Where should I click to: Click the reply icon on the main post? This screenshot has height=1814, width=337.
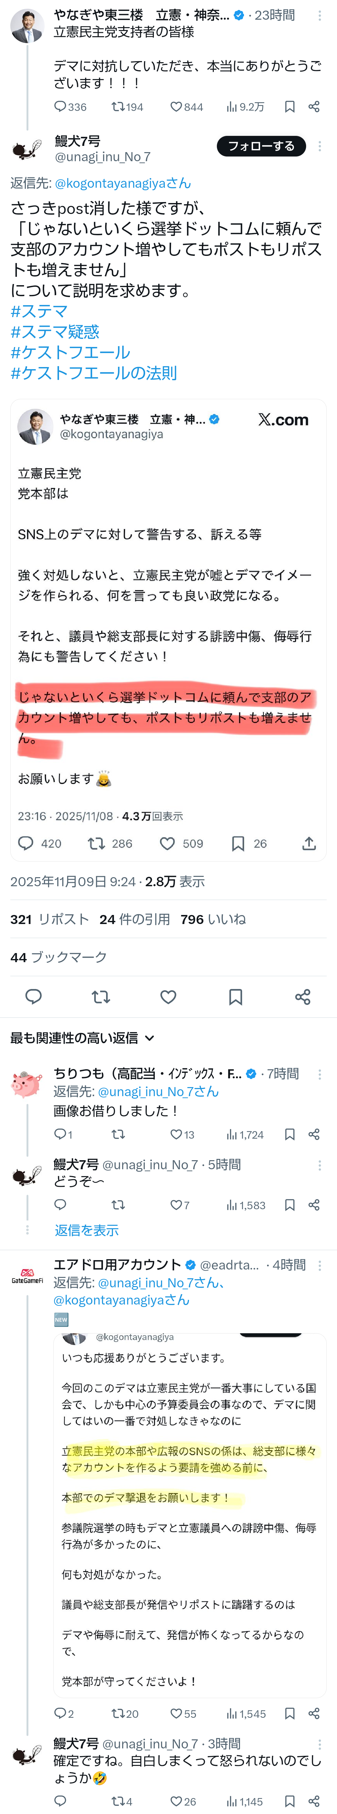tap(34, 996)
